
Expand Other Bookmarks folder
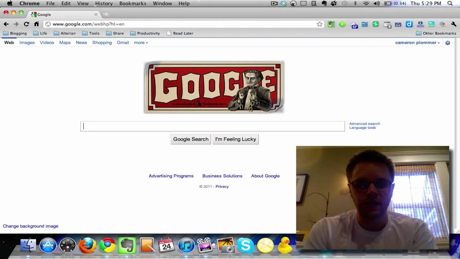click(x=436, y=33)
